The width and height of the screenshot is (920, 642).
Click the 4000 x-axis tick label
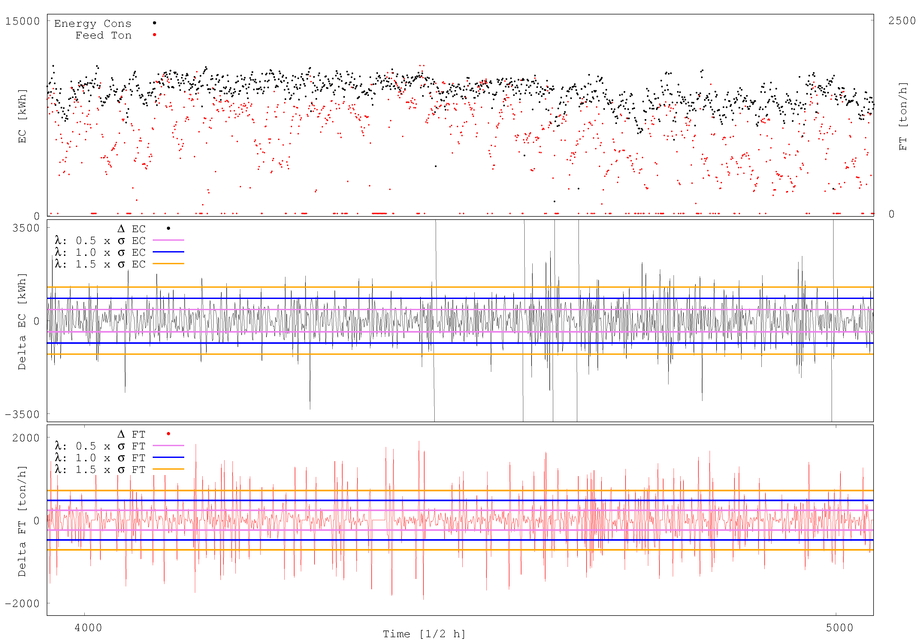click(x=88, y=628)
